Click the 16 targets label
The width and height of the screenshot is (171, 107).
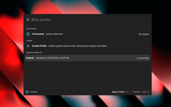tap(143, 34)
